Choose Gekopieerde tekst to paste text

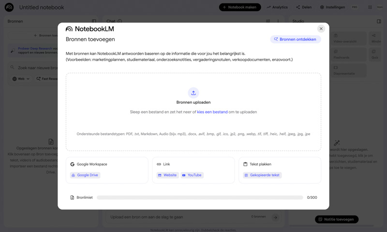point(262,175)
